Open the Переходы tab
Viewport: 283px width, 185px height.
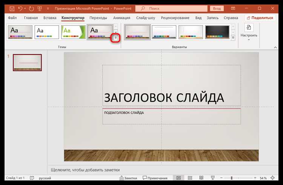(x=98, y=18)
